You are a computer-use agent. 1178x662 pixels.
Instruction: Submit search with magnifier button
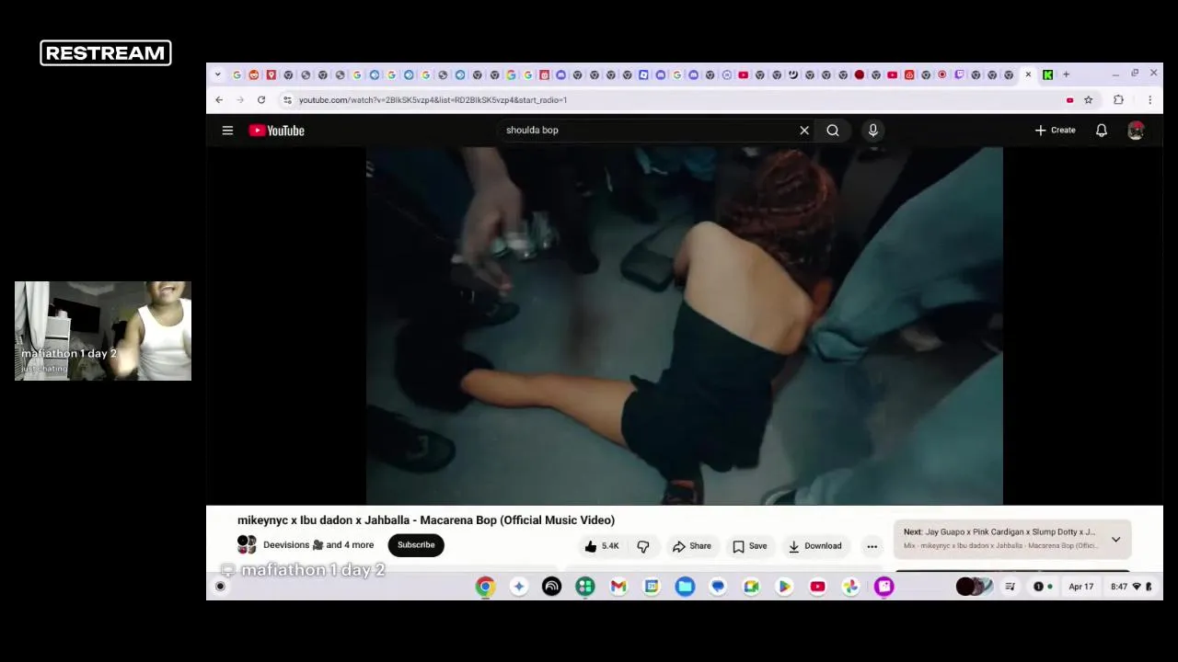(x=833, y=131)
